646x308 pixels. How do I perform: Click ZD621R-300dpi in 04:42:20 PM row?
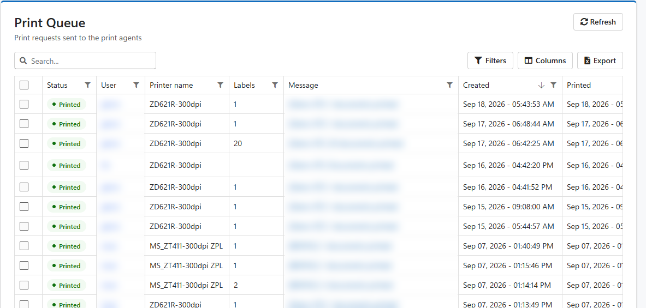tap(175, 165)
